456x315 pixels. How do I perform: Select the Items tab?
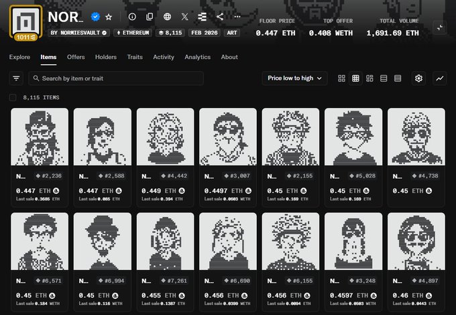[48, 57]
